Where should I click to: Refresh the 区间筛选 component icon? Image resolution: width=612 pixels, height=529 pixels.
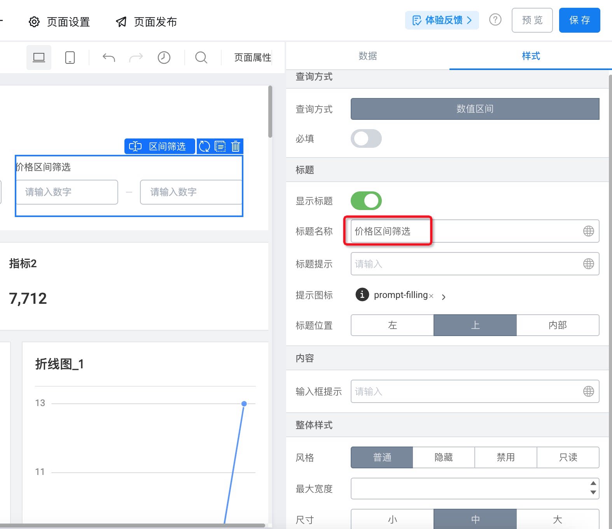[x=205, y=146]
